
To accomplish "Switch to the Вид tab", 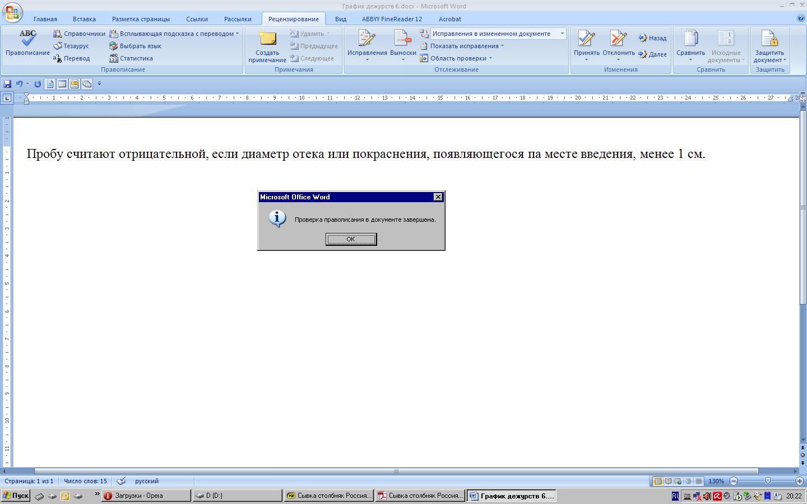I will pos(341,18).
